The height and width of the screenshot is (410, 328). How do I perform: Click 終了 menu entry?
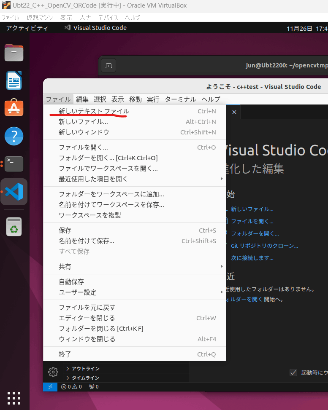tap(135, 354)
